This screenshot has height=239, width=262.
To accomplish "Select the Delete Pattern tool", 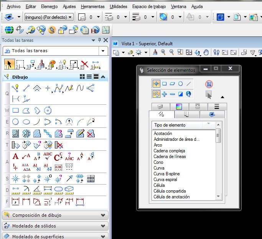I will 91,134.
